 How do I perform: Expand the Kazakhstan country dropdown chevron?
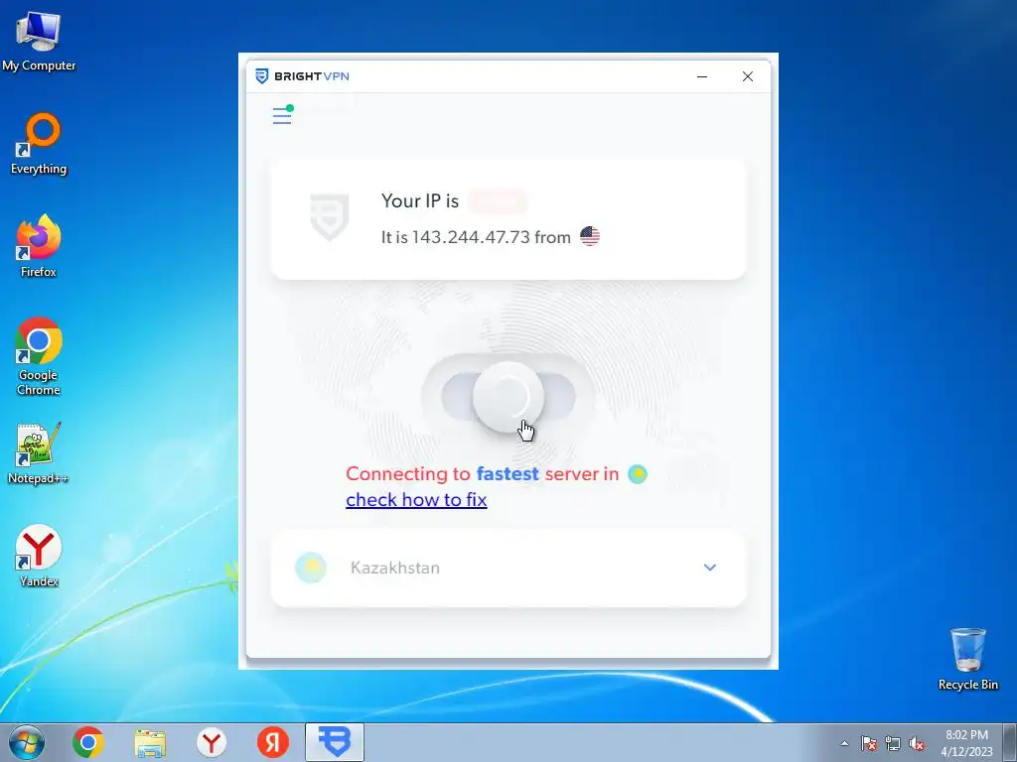pyautogui.click(x=709, y=567)
